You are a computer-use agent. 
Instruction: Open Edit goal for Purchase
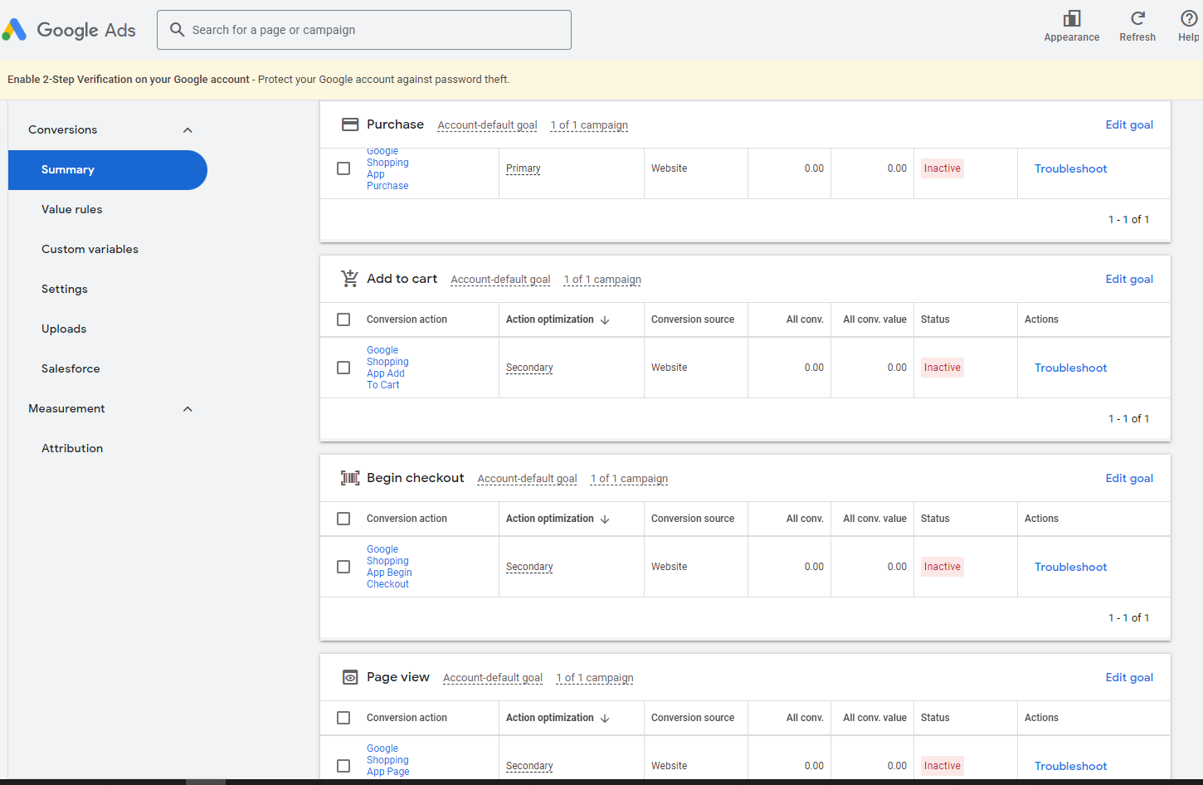[1129, 124]
